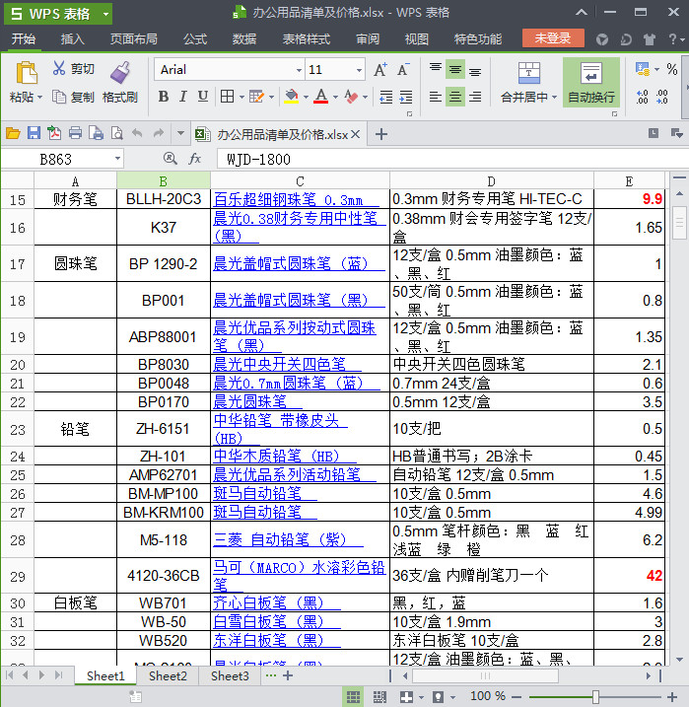Image resolution: width=689 pixels, height=707 pixels.
Task: Open the Name Box dropdown
Action: [x=117, y=159]
